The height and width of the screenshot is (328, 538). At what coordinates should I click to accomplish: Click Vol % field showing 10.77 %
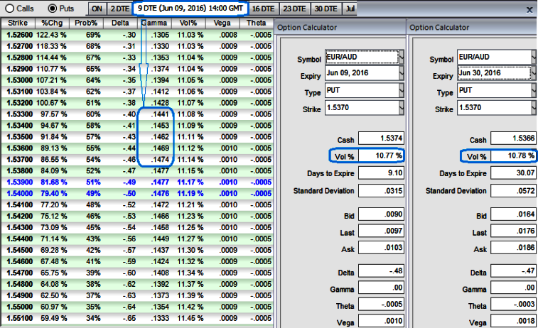coord(381,156)
